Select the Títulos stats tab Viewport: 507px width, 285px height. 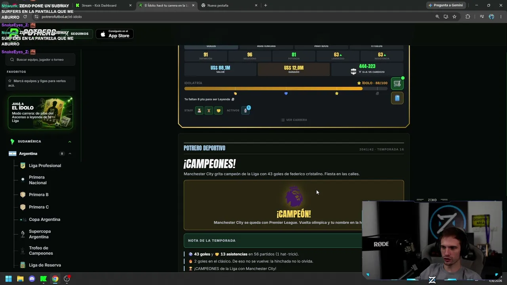376,46
